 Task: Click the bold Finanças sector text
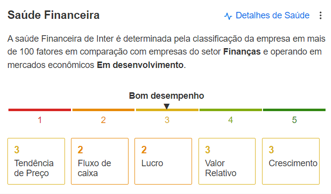click(242, 52)
